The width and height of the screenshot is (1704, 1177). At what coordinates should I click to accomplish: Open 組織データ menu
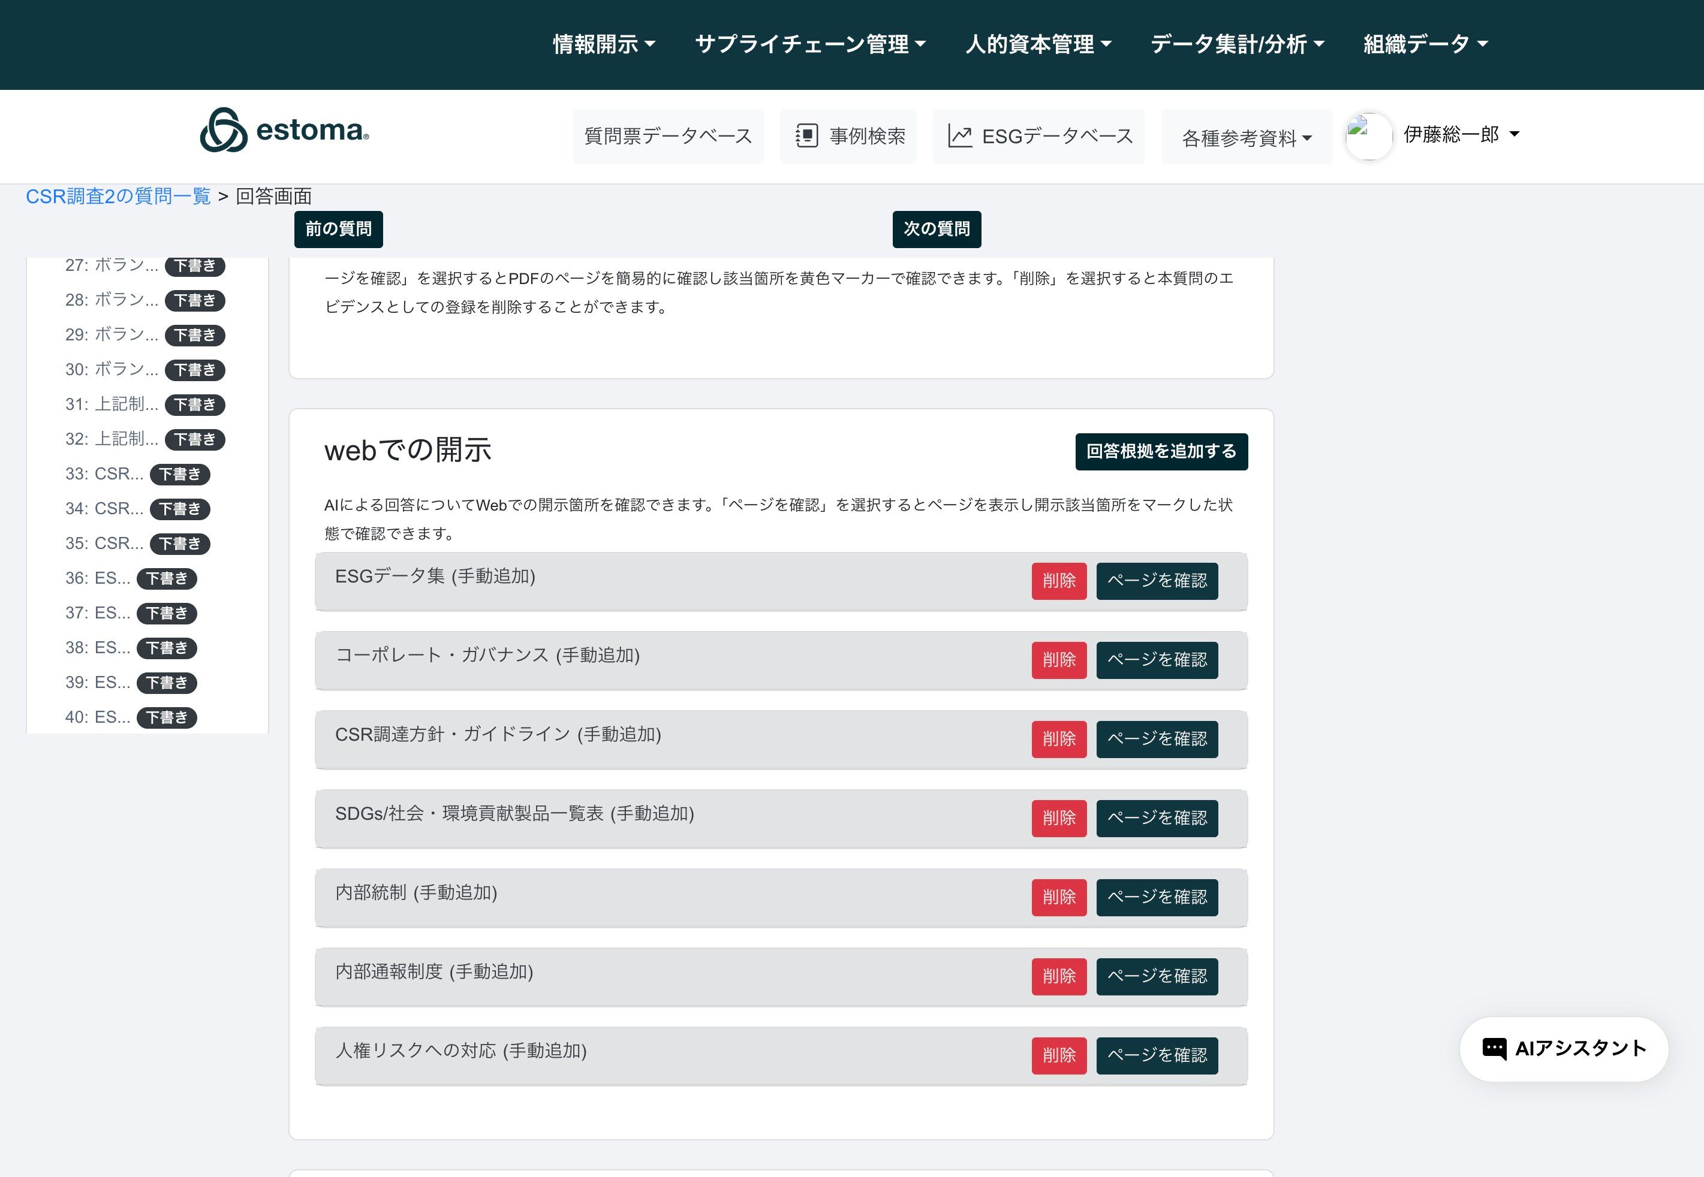[1425, 44]
